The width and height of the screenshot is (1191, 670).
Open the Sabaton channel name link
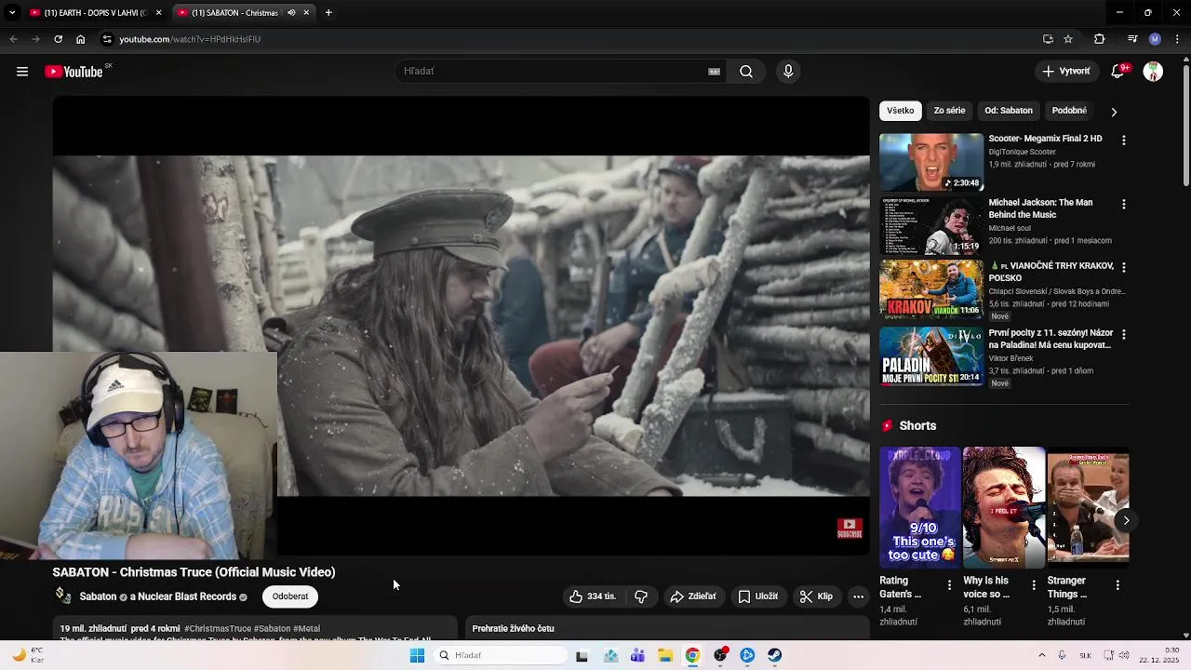click(98, 596)
